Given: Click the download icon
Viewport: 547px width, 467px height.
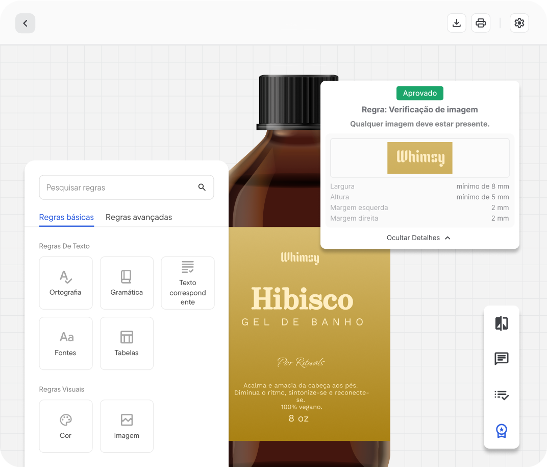Looking at the screenshot, I should (x=457, y=24).
